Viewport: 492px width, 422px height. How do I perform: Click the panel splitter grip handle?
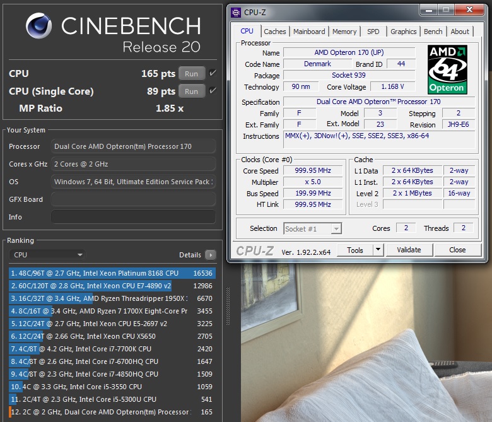coord(228,306)
